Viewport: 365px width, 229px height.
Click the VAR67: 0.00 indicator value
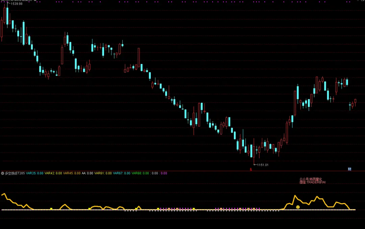[122, 173]
